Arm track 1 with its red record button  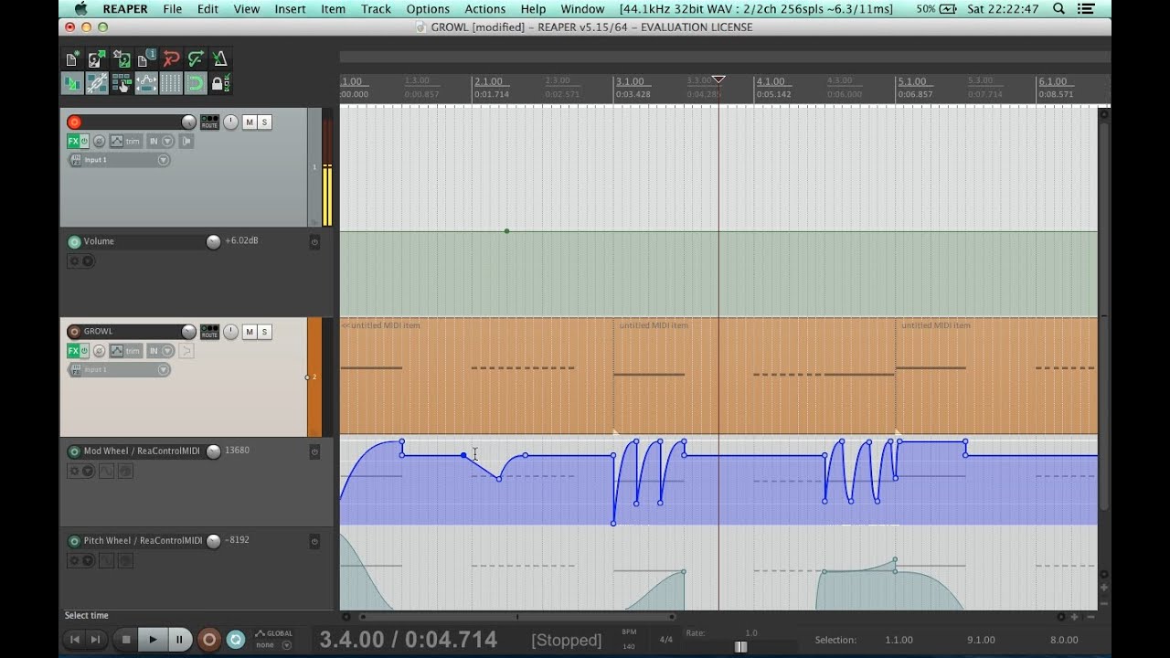pos(75,122)
